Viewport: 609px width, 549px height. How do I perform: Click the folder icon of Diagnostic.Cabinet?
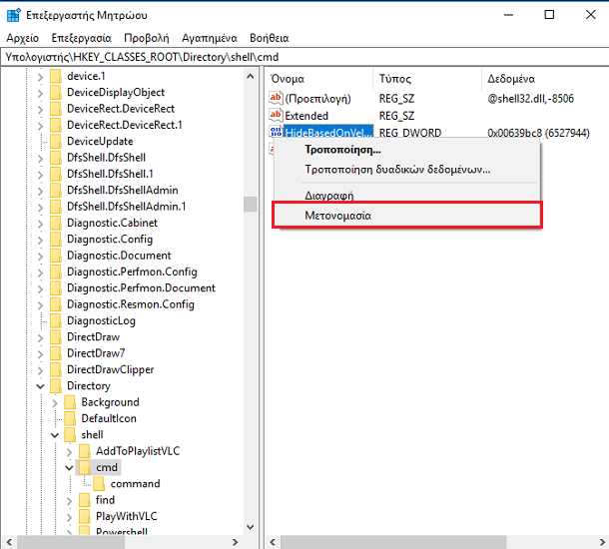[x=56, y=223]
